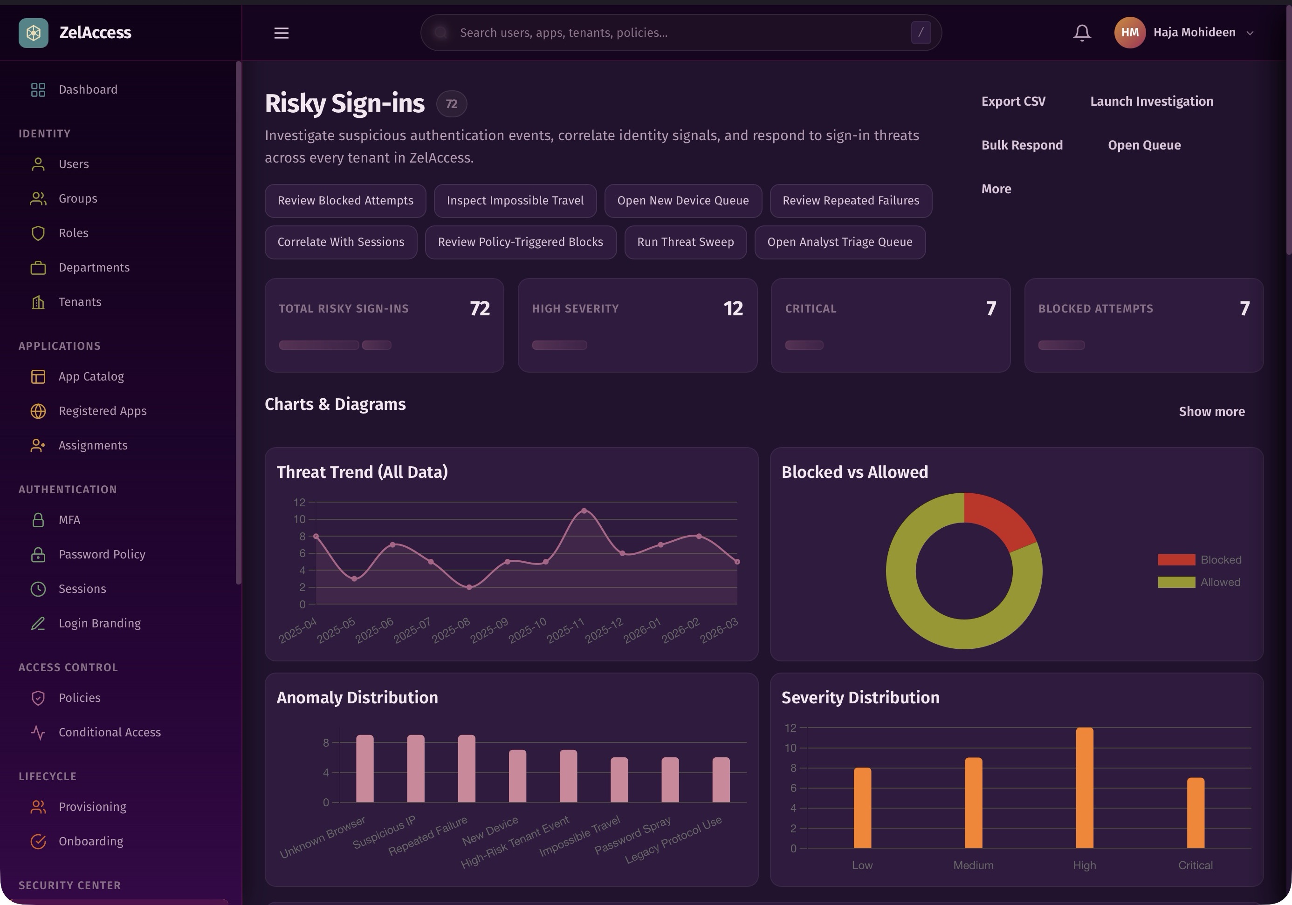
Task: Click the Sessions clock icon
Action: click(x=38, y=588)
